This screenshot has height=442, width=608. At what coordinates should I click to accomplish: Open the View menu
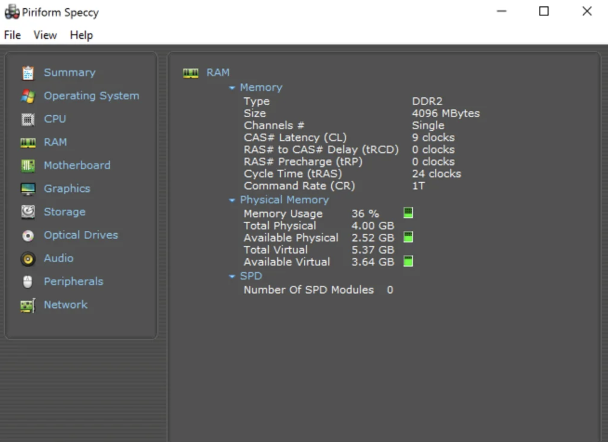(x=45, y=35)
